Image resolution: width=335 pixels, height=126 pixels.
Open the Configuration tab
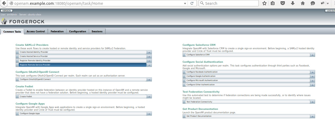pyautogui.click(x=78, y=31)
